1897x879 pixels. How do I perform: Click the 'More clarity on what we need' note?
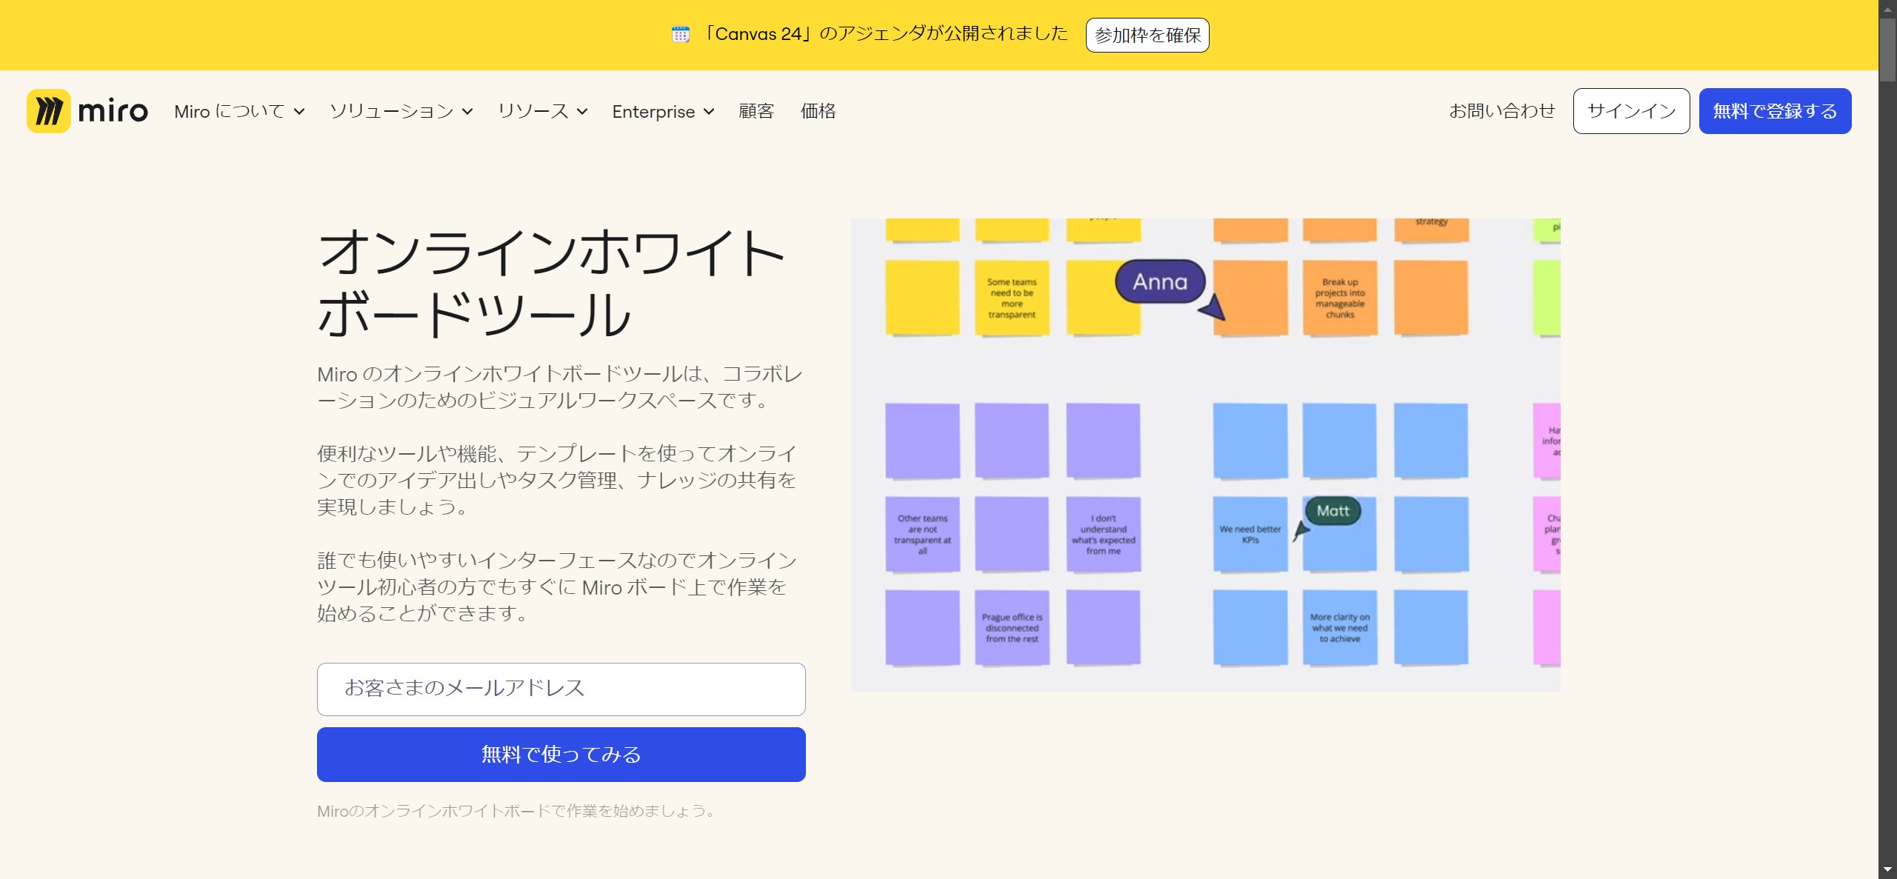point(1340,627)
